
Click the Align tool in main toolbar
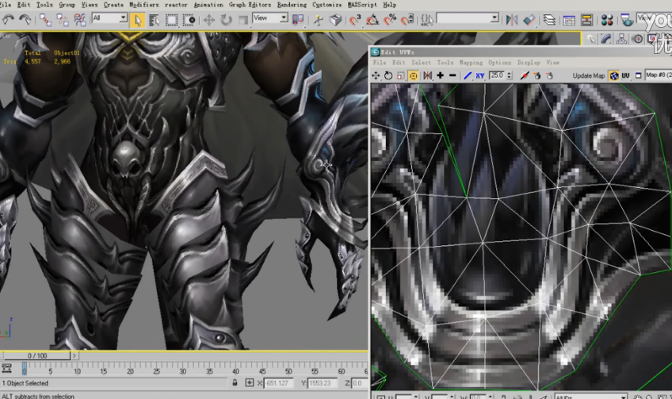click(x=529, y=20)
